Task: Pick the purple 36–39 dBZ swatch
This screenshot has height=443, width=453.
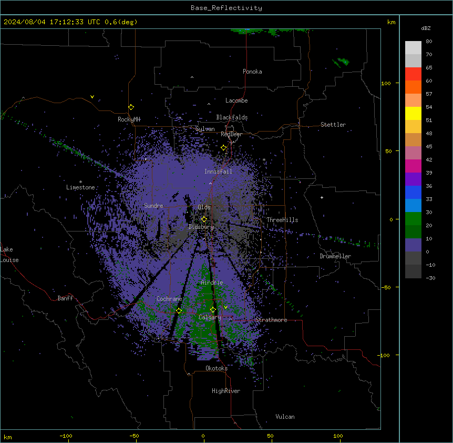Action: (413, 179)
